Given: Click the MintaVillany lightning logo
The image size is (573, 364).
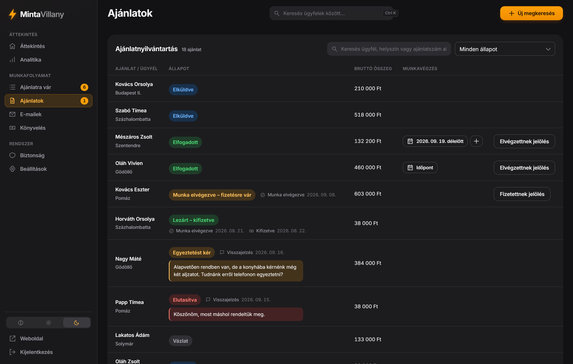Looking at the screenshot, I should point(12,14).
